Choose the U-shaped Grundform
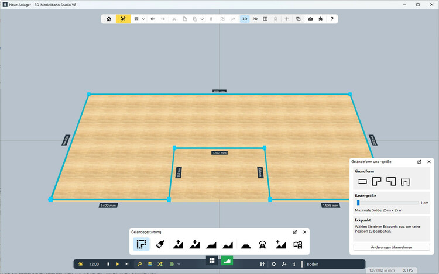 click(x=406, y=182)
